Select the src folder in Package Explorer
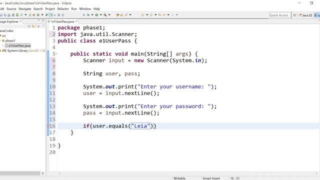 [x=4, y=35]
